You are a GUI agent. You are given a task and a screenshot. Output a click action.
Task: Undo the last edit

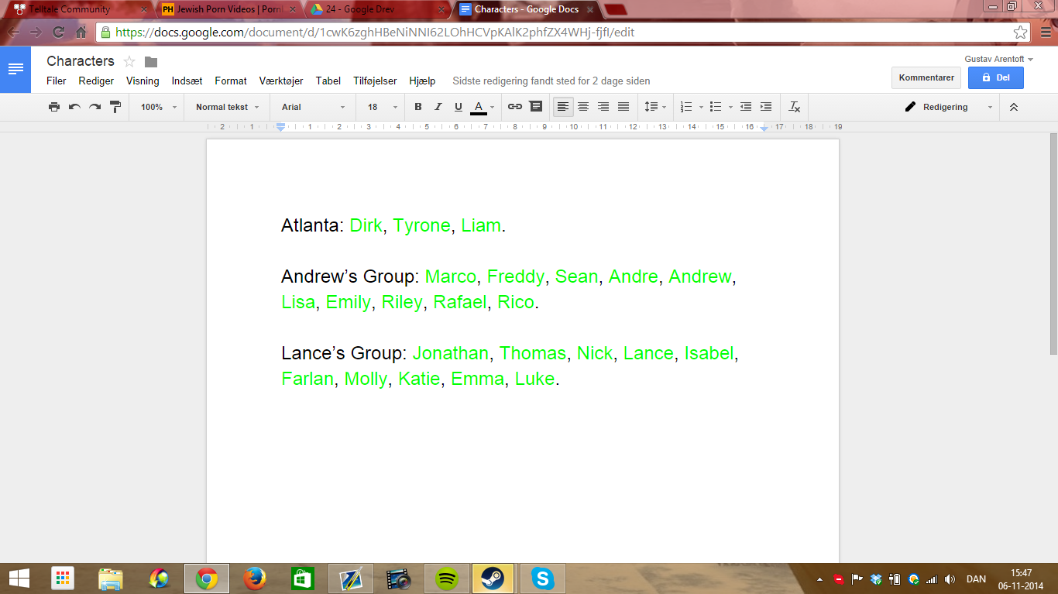[x=74, y=107]
